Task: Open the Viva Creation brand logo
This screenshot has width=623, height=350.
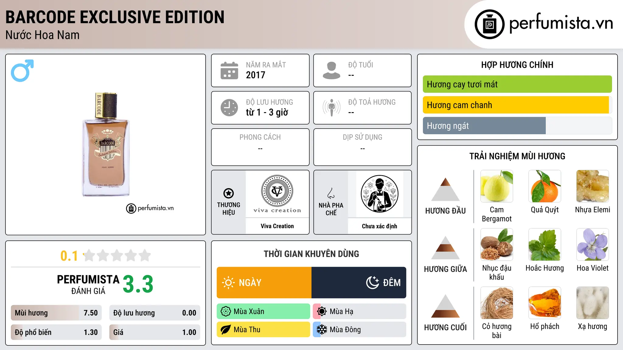Action: [277, 194]
